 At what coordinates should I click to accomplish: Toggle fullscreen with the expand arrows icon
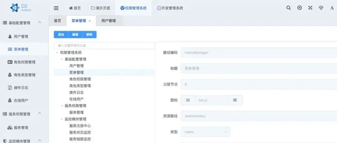click(x=310, y=8)
